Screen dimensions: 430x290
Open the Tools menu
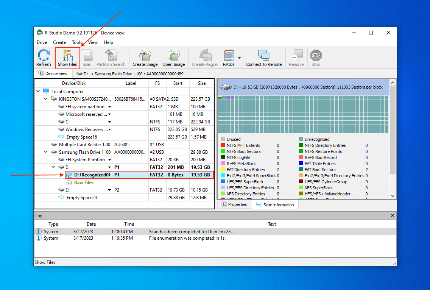pyautogui.click(x=77, y=42)
